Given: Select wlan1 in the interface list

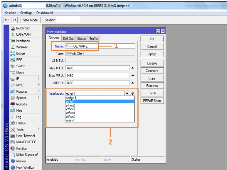Looking at the screenshot, I should (100, 120).
